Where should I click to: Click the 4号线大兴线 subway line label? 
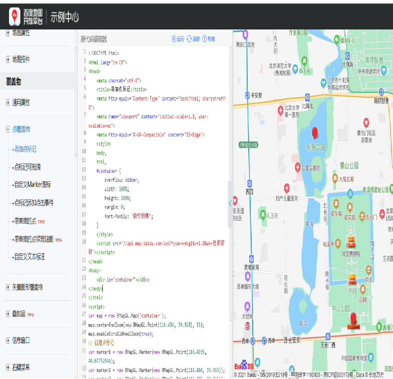248,145
